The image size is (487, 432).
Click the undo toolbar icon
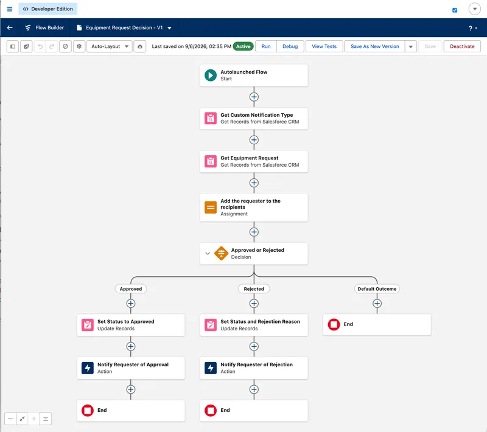pos(40,46)
